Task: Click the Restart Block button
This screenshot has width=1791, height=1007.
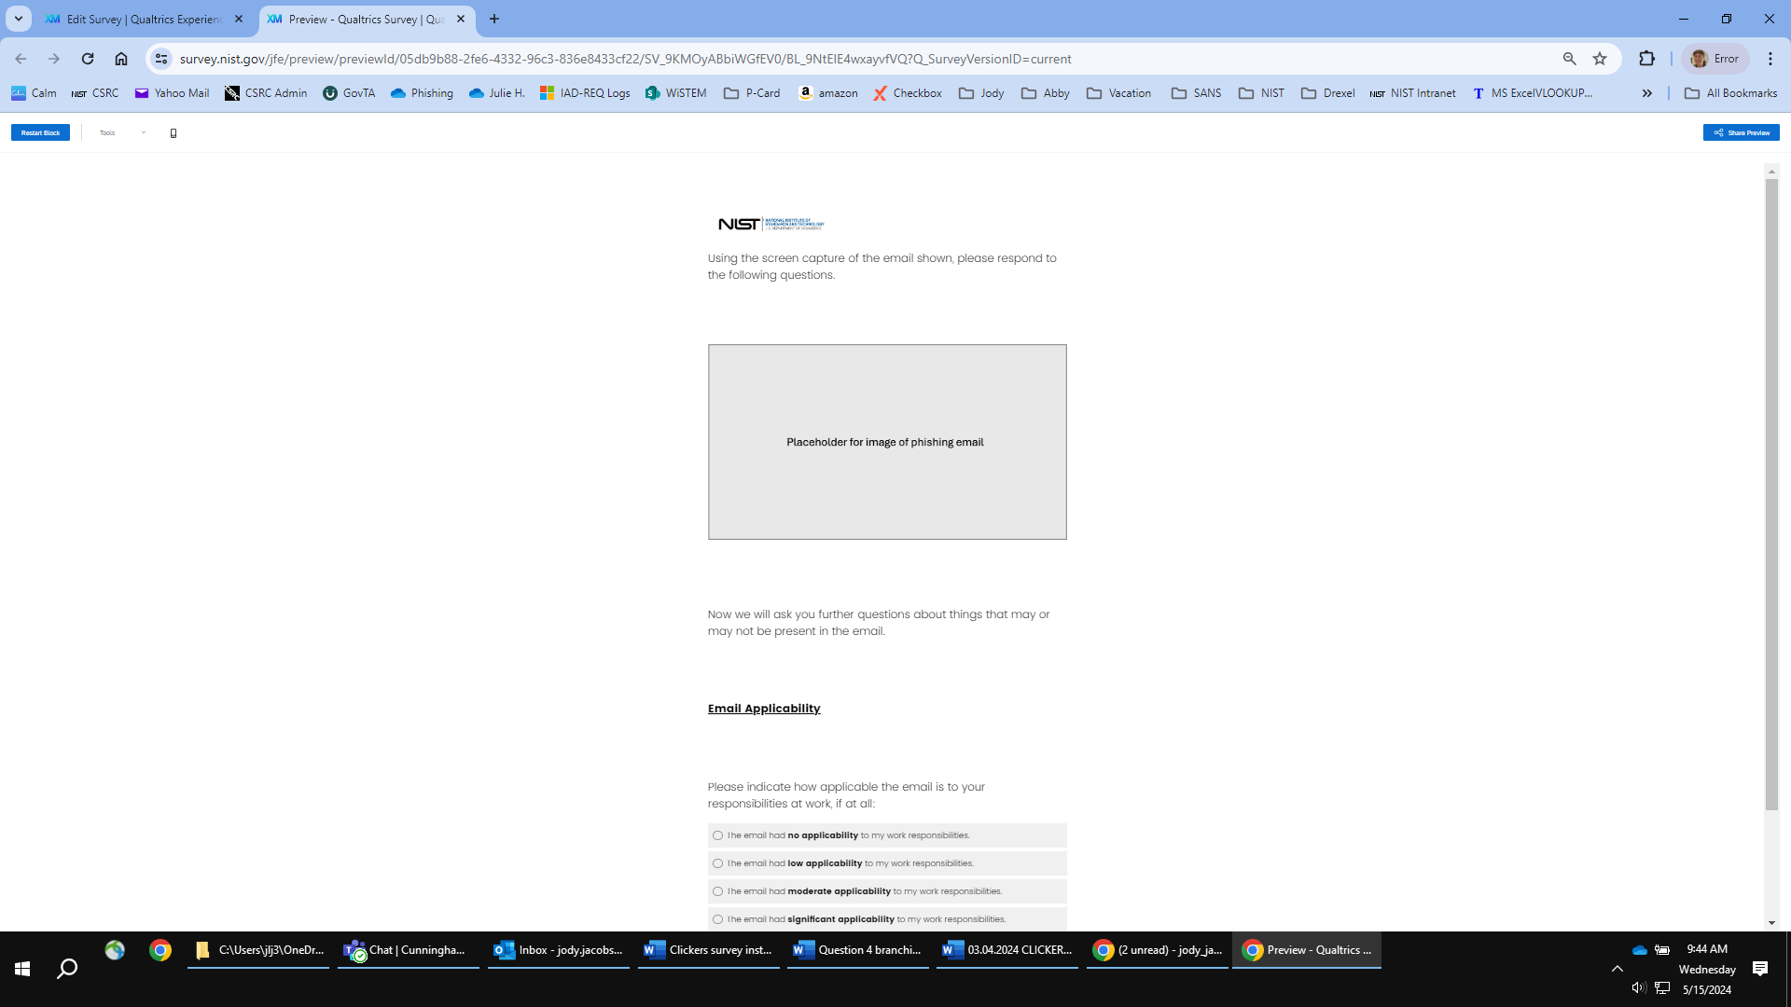Action: point(40,132)
